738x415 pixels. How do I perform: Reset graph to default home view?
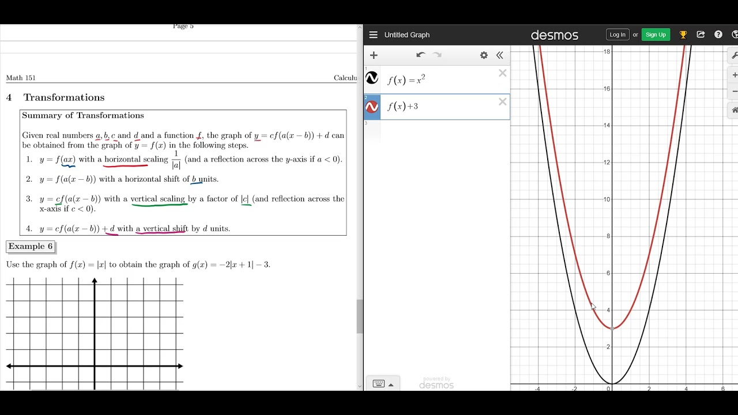[734, 110]
